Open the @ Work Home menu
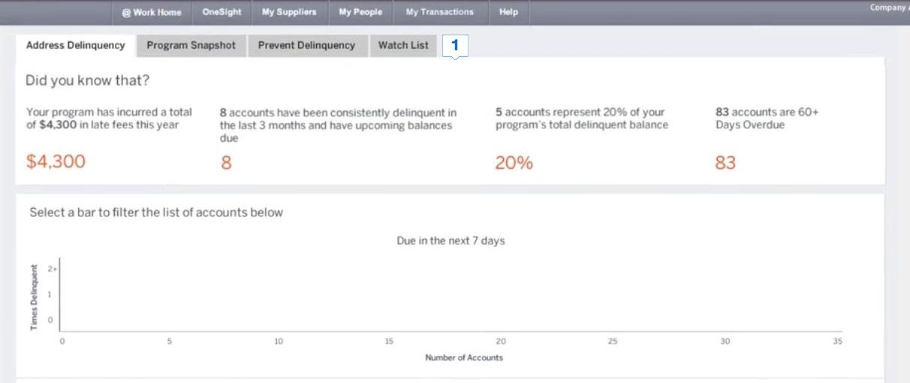The width and height of the screenshot is (910, 383). coord(152,12)
